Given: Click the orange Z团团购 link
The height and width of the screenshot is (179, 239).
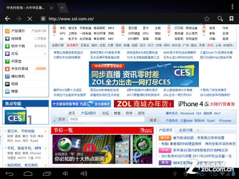Looking at the screenshot, I should tap(41, 69).
